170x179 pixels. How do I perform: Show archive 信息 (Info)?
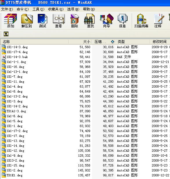point(122,21)
